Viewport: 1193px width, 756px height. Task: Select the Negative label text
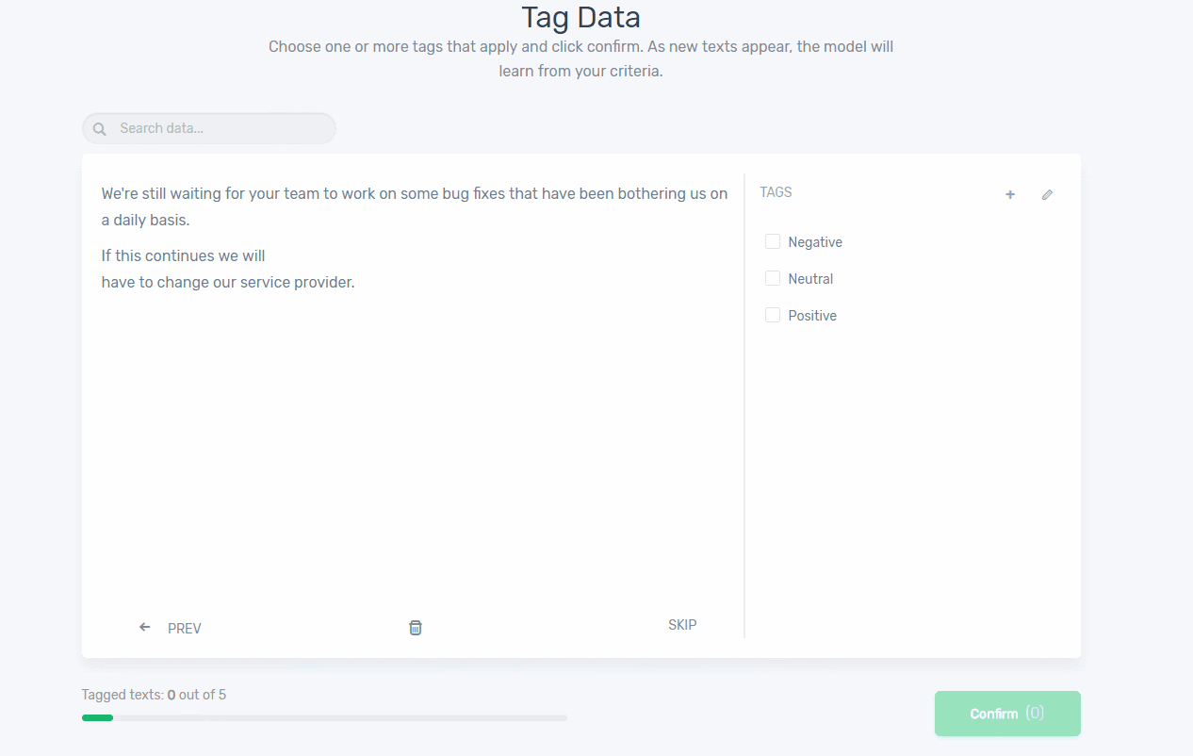tap(815, 242)
